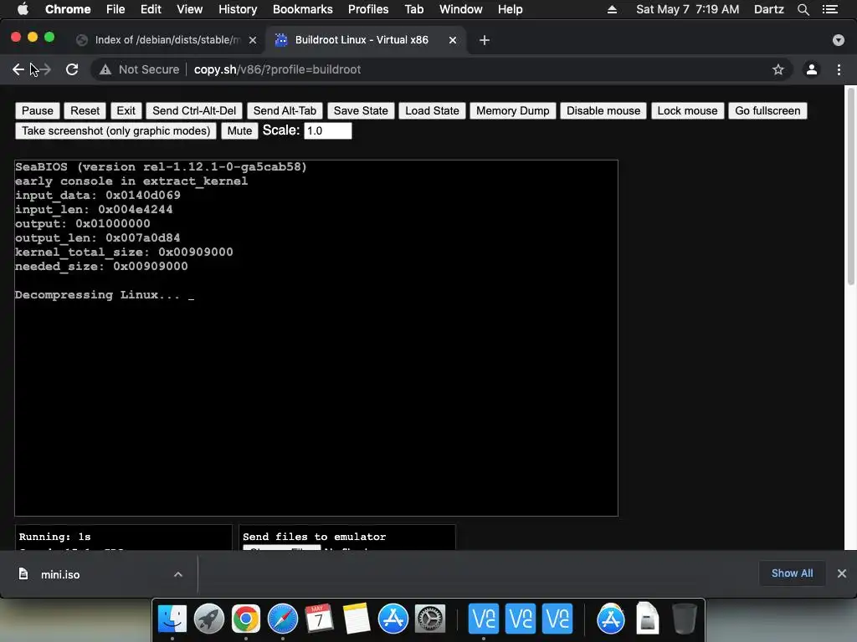Close the downloads bar
This screenshot has height=642, width=857.
[842, 573]
